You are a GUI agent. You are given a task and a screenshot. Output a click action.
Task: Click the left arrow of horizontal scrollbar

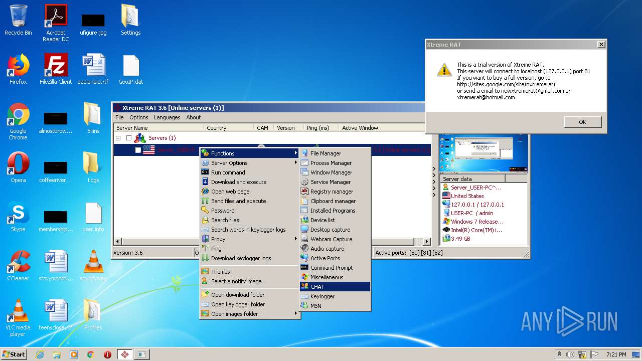pos(118,242)
